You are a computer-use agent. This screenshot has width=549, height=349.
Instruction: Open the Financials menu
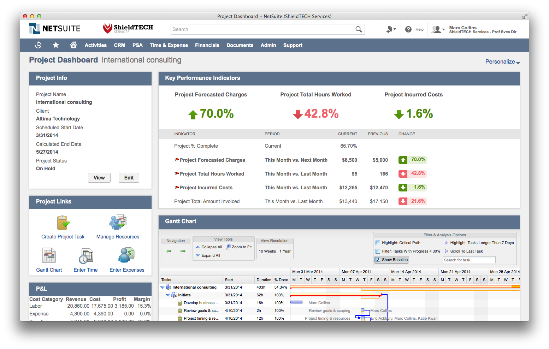(207, 45)
